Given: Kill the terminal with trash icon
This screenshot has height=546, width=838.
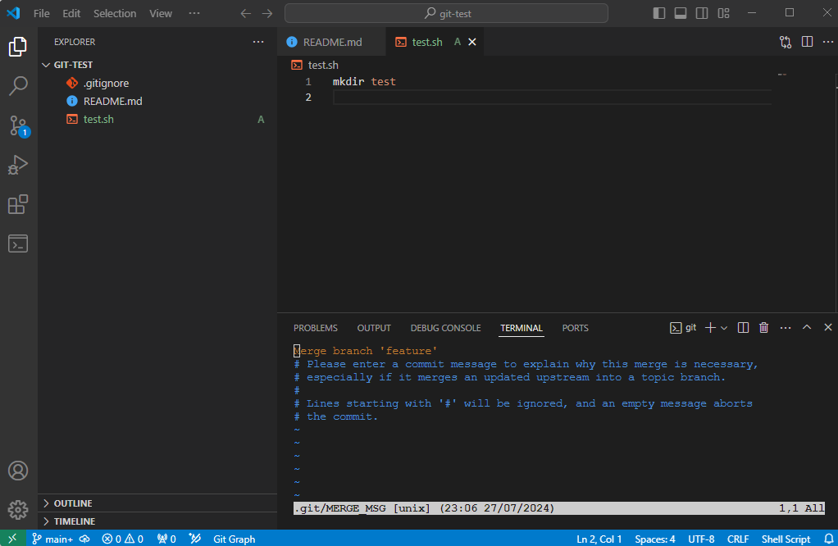Looking at the screenshot, I should 764,328.
